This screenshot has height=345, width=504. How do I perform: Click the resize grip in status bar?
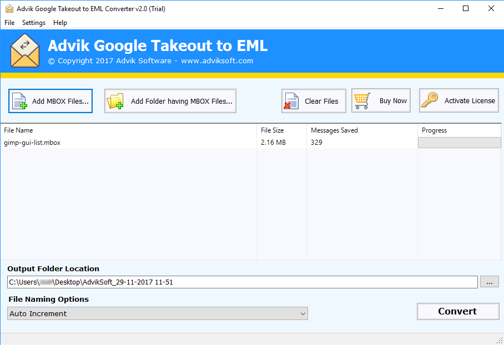pyautogui.click(x=500, y=341)
